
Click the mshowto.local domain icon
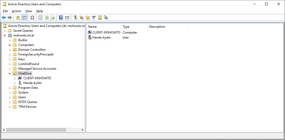pos(10,35)
